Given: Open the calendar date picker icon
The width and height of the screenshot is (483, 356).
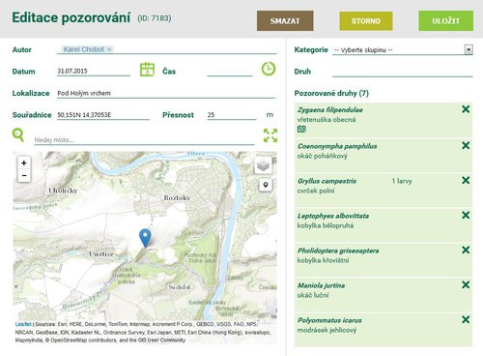Looking at the screenshot, I should (147, 70).
